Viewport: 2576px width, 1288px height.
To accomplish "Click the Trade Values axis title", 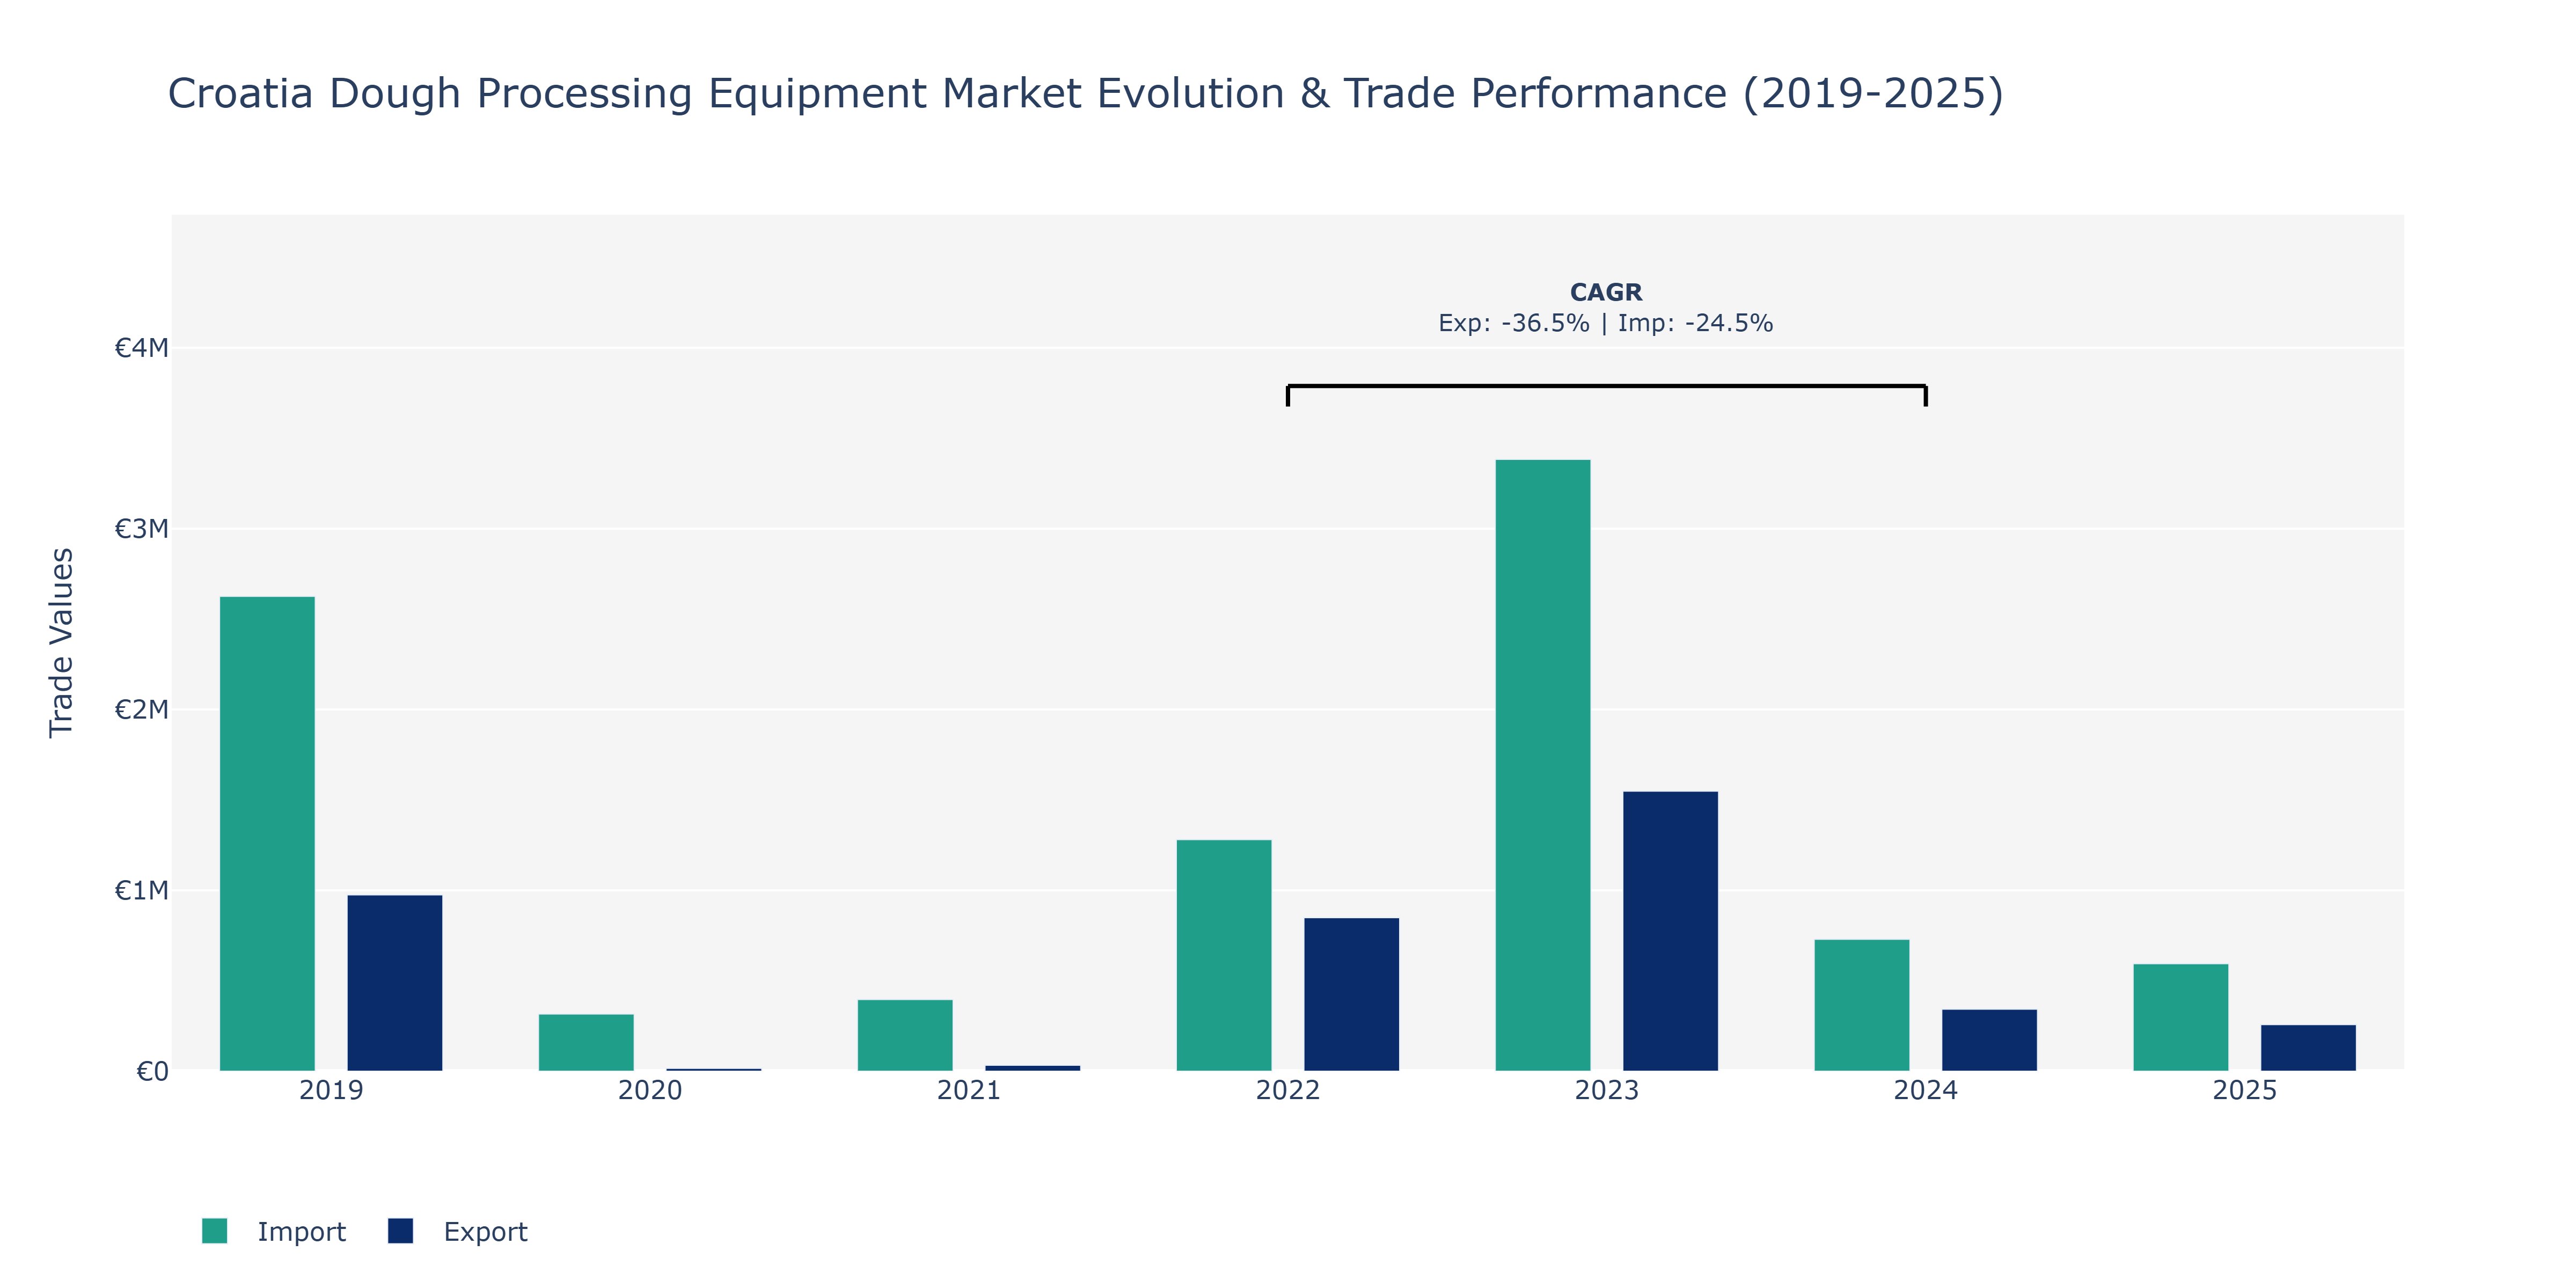I will [61, 643].
